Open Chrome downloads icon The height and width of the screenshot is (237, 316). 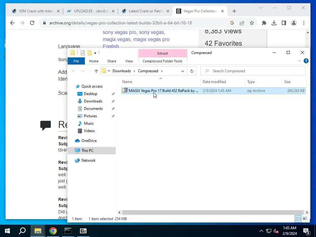point(274,23)
